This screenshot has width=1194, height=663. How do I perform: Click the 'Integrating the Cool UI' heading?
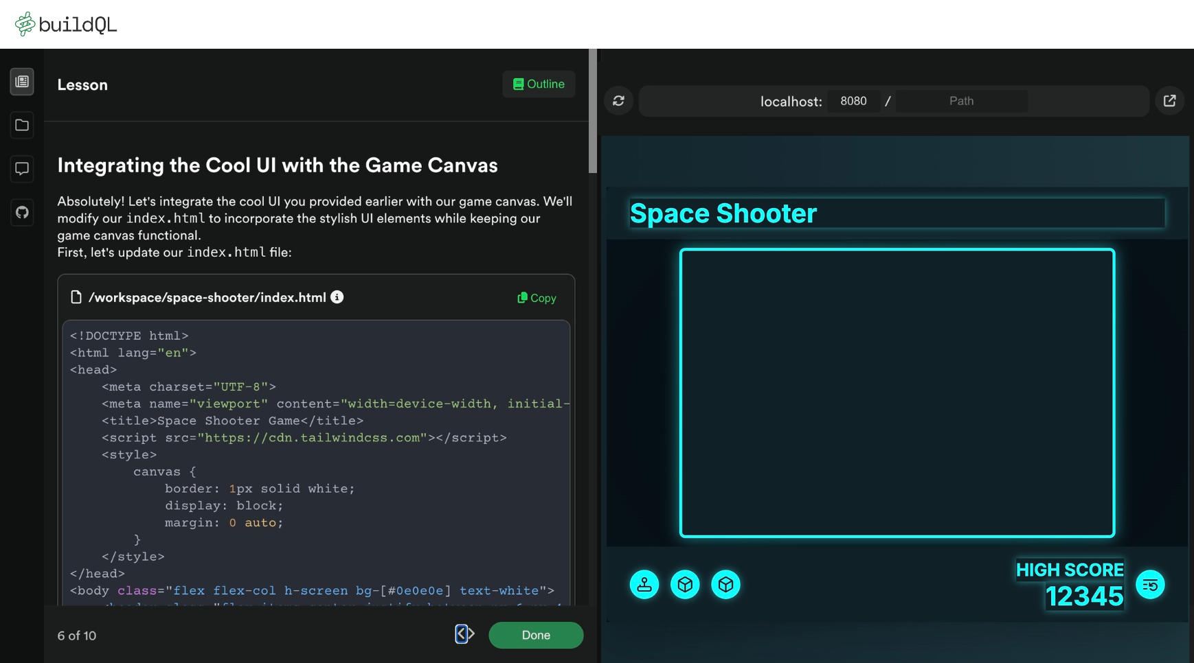278,165
